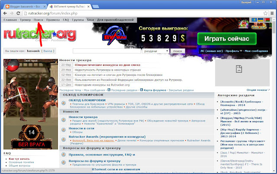This screenshot has height=174, width=277.
Task: Click the page vertical scrollbar
Action: (274, 95)
